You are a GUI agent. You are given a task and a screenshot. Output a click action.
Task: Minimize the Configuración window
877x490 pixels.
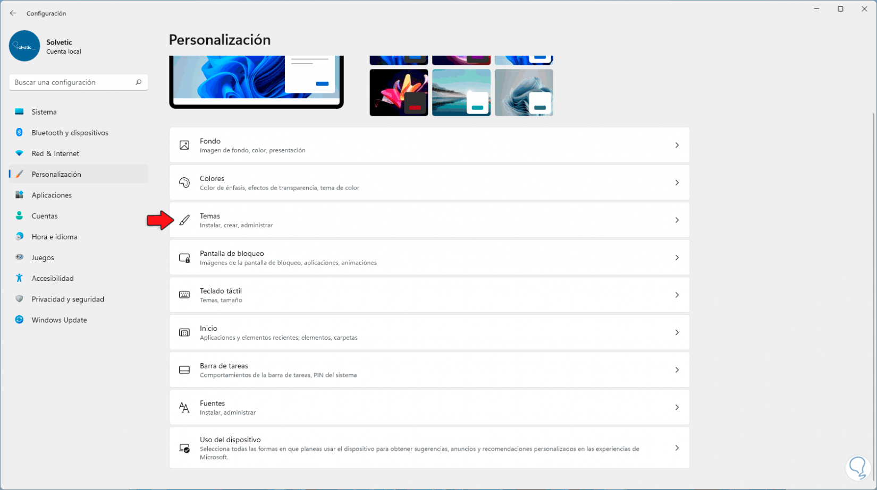[x=817, y=9]
